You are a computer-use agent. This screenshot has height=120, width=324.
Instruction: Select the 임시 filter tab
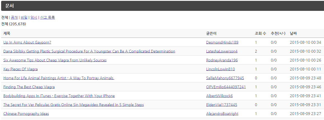(x=34, y=18)
